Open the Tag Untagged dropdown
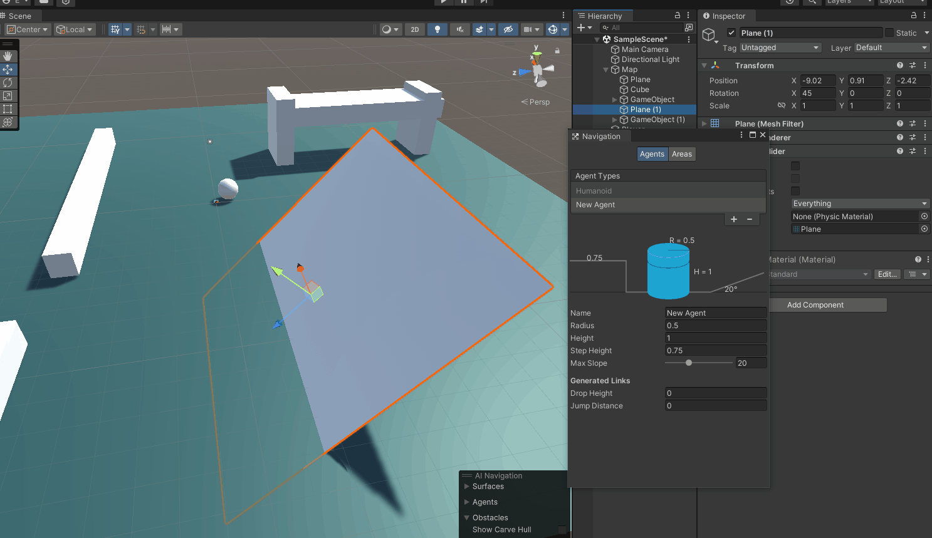Viewport: 932px width, 538px height. [x=780, y=48]
